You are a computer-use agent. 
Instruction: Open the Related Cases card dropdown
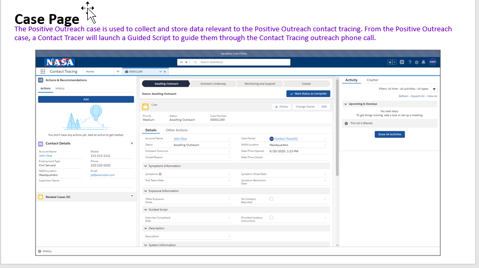[132, 196]
